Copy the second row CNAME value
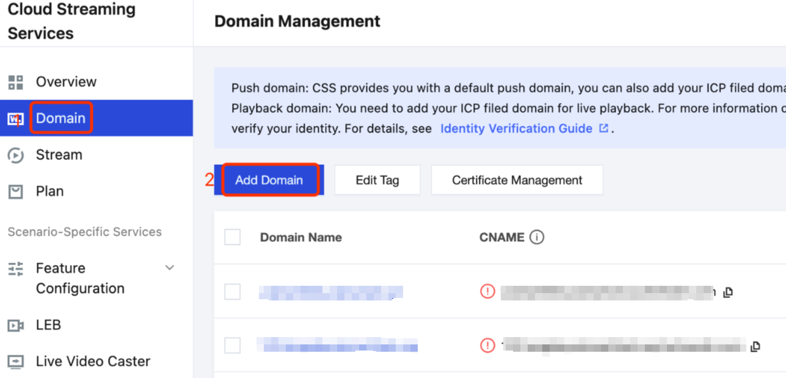786x378 pixels. (x=755, y=346)
